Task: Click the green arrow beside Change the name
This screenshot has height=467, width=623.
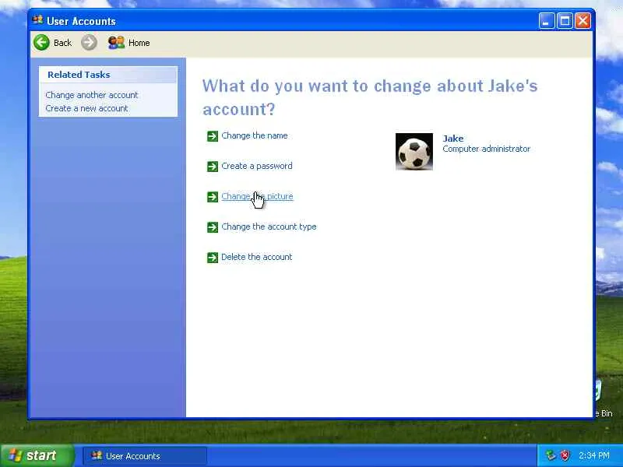Action: (213, 136)
